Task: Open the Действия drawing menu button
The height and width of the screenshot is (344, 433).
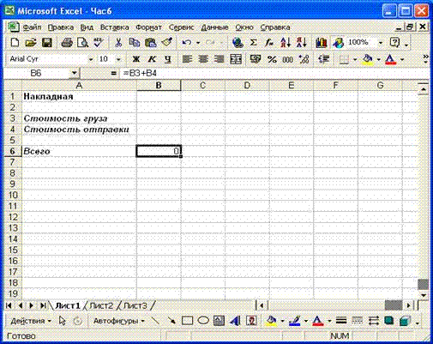Action: (x=31, y=321)
